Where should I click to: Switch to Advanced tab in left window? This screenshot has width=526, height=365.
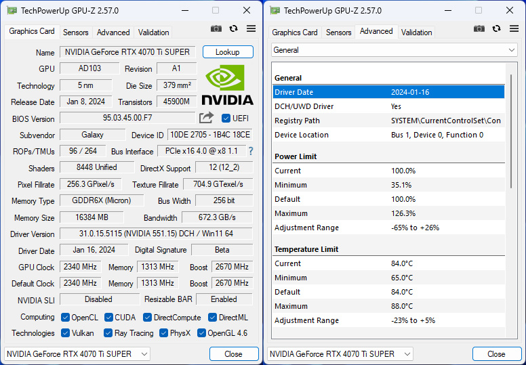(x=113, y=33)
